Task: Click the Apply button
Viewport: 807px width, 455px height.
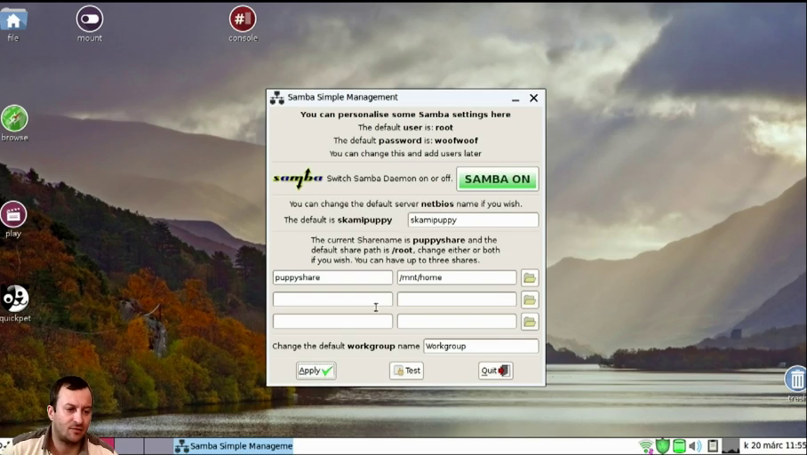Action: click(x=316, y=371)
